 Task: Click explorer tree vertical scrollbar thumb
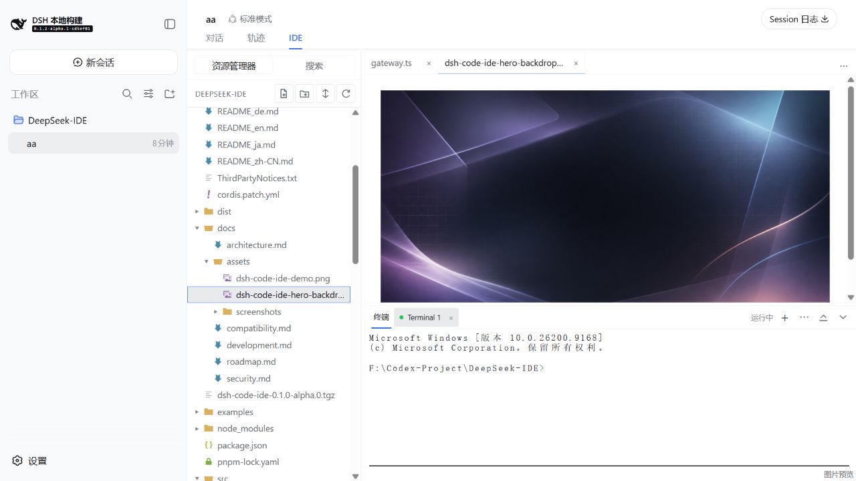click(355, 214)
